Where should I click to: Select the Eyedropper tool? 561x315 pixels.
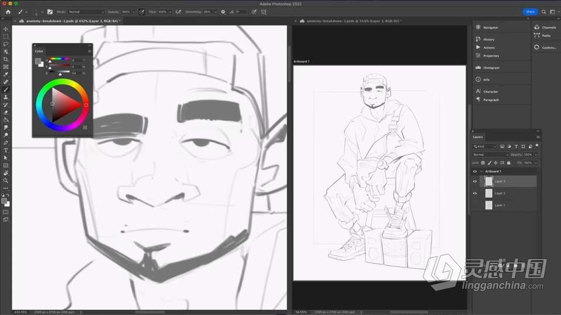click(6, 74)
